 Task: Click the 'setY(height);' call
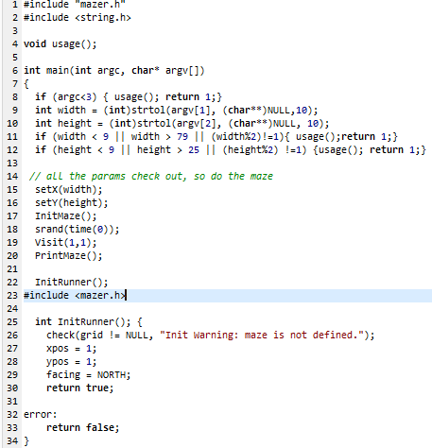[72, 203]
